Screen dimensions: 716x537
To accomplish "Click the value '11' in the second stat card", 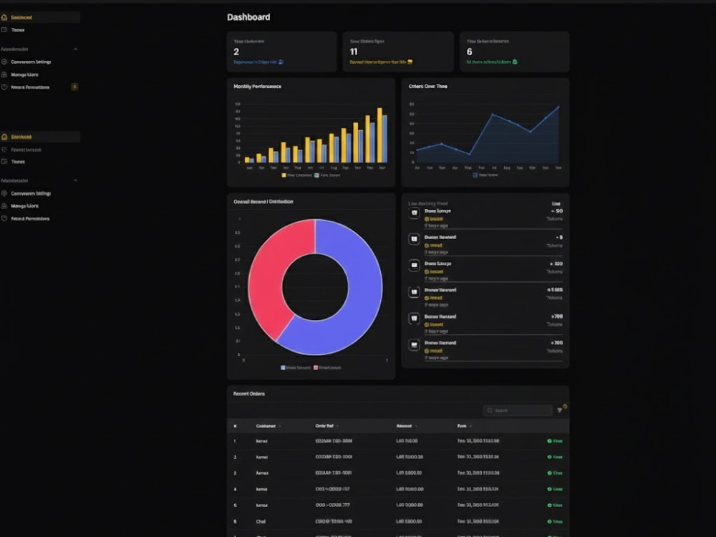I will point(354,52).
